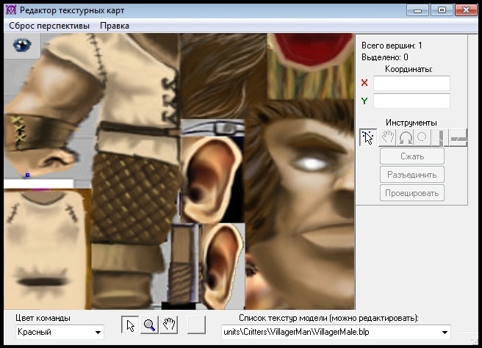This screenshot has height=348, width=482.
Task: Activate the bottom arrow cursor mode
Action: (130, 325)
